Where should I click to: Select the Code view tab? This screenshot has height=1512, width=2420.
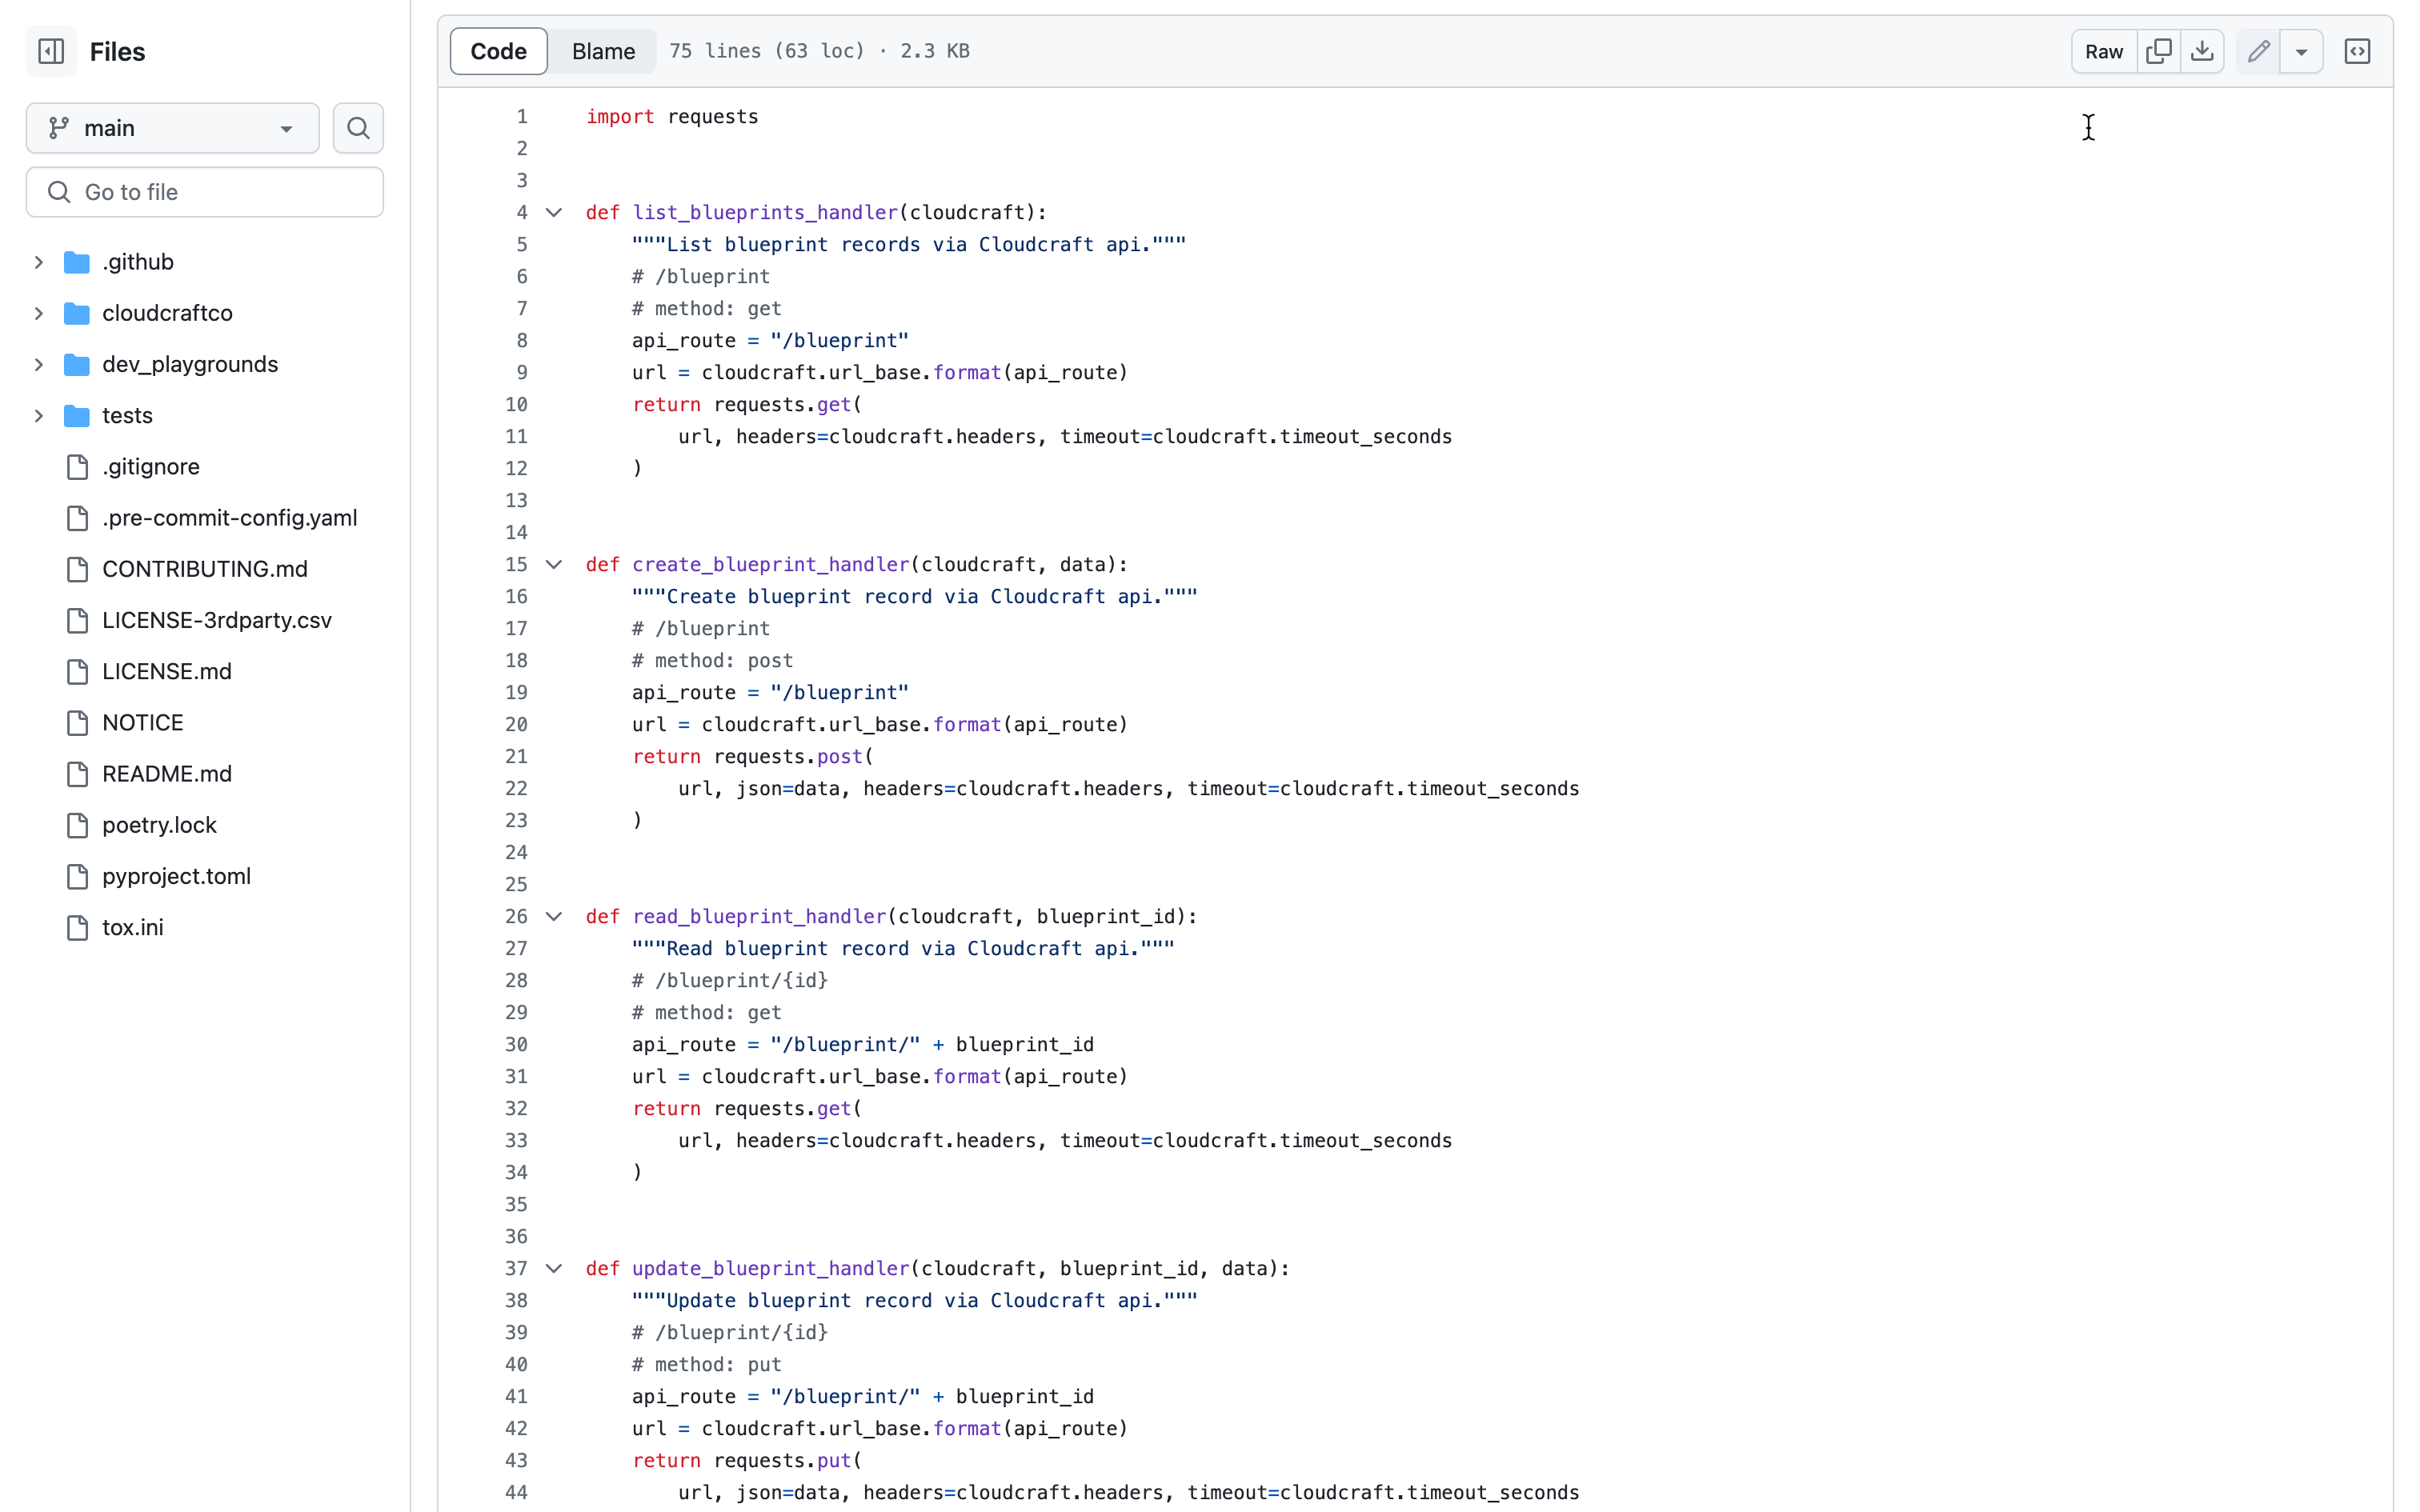pos(498,51)
